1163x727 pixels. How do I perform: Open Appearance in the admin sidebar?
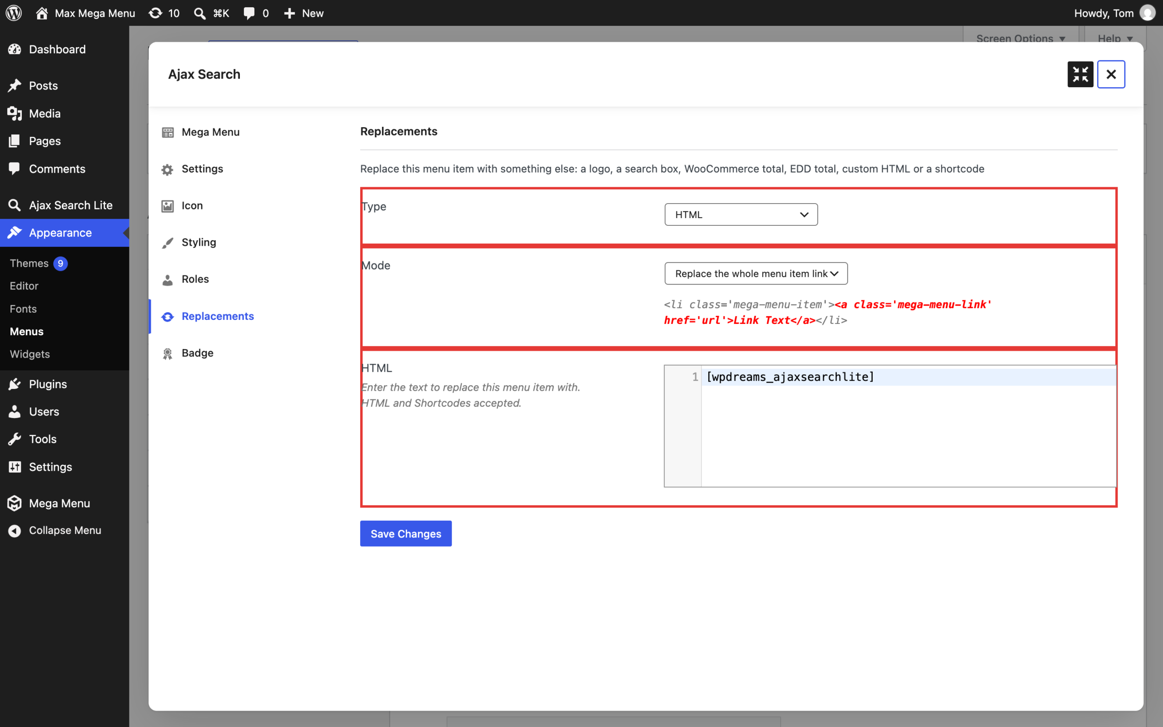[65, 233]
